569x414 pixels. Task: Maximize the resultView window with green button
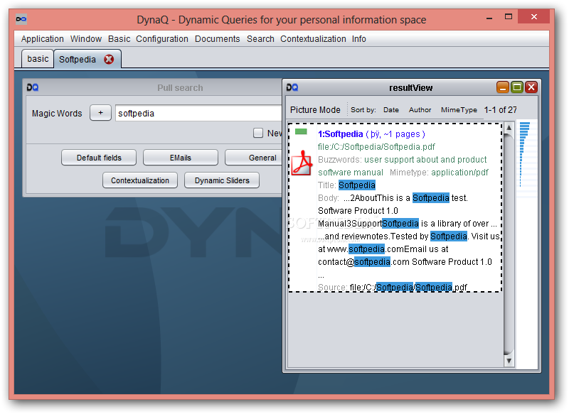(x=517, y=87)
